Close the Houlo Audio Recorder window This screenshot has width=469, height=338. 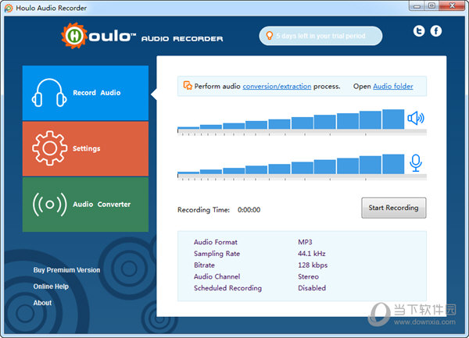coord(453,6)
